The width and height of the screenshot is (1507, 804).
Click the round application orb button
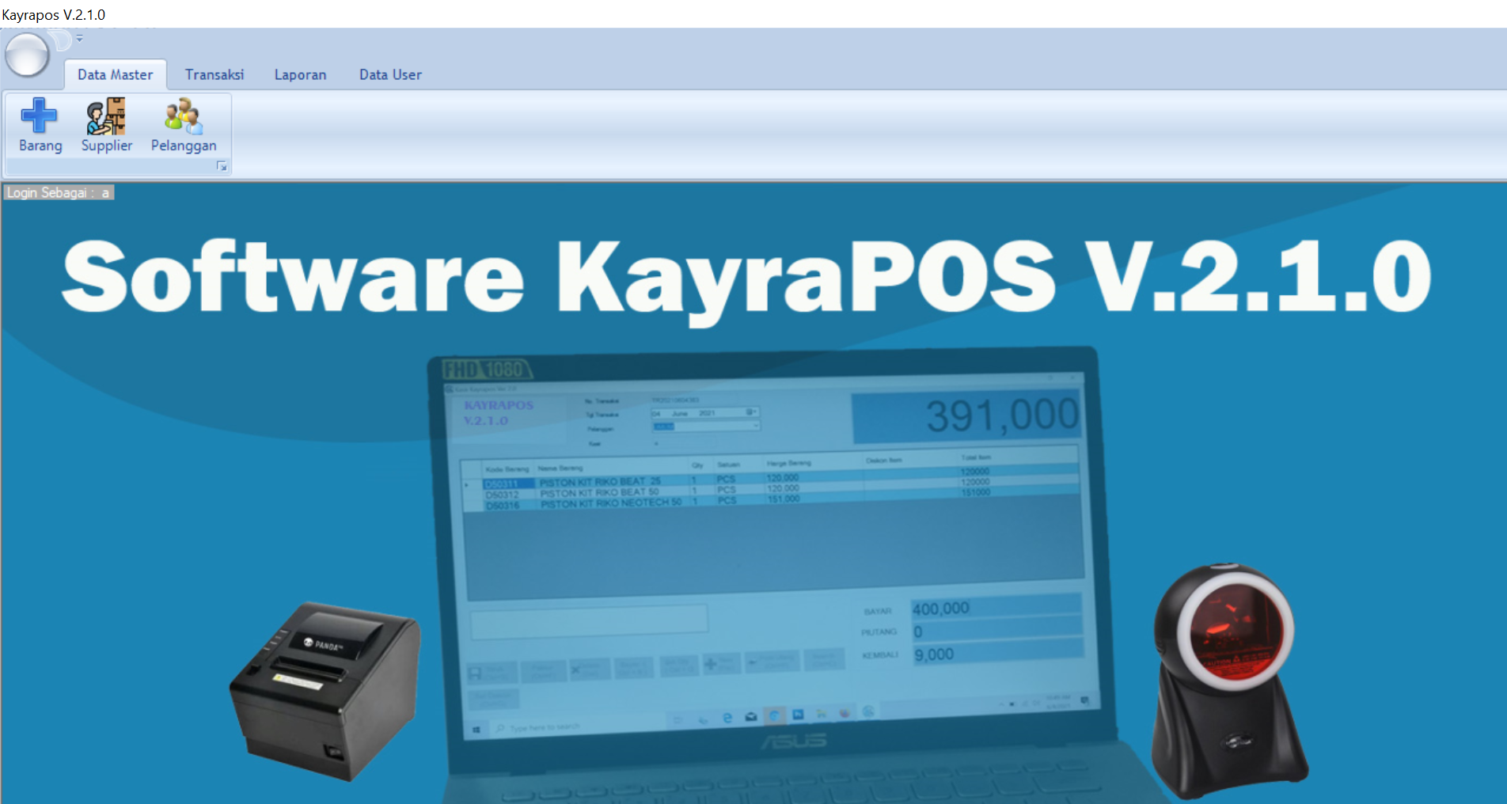pos(28,55)
